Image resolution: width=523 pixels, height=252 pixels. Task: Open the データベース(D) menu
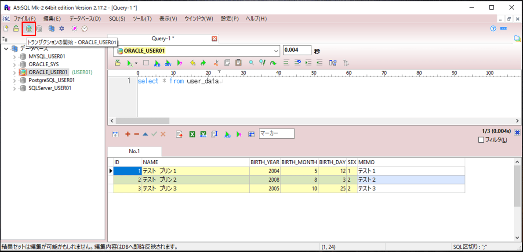pyautogui.click(x=85, y=18)
